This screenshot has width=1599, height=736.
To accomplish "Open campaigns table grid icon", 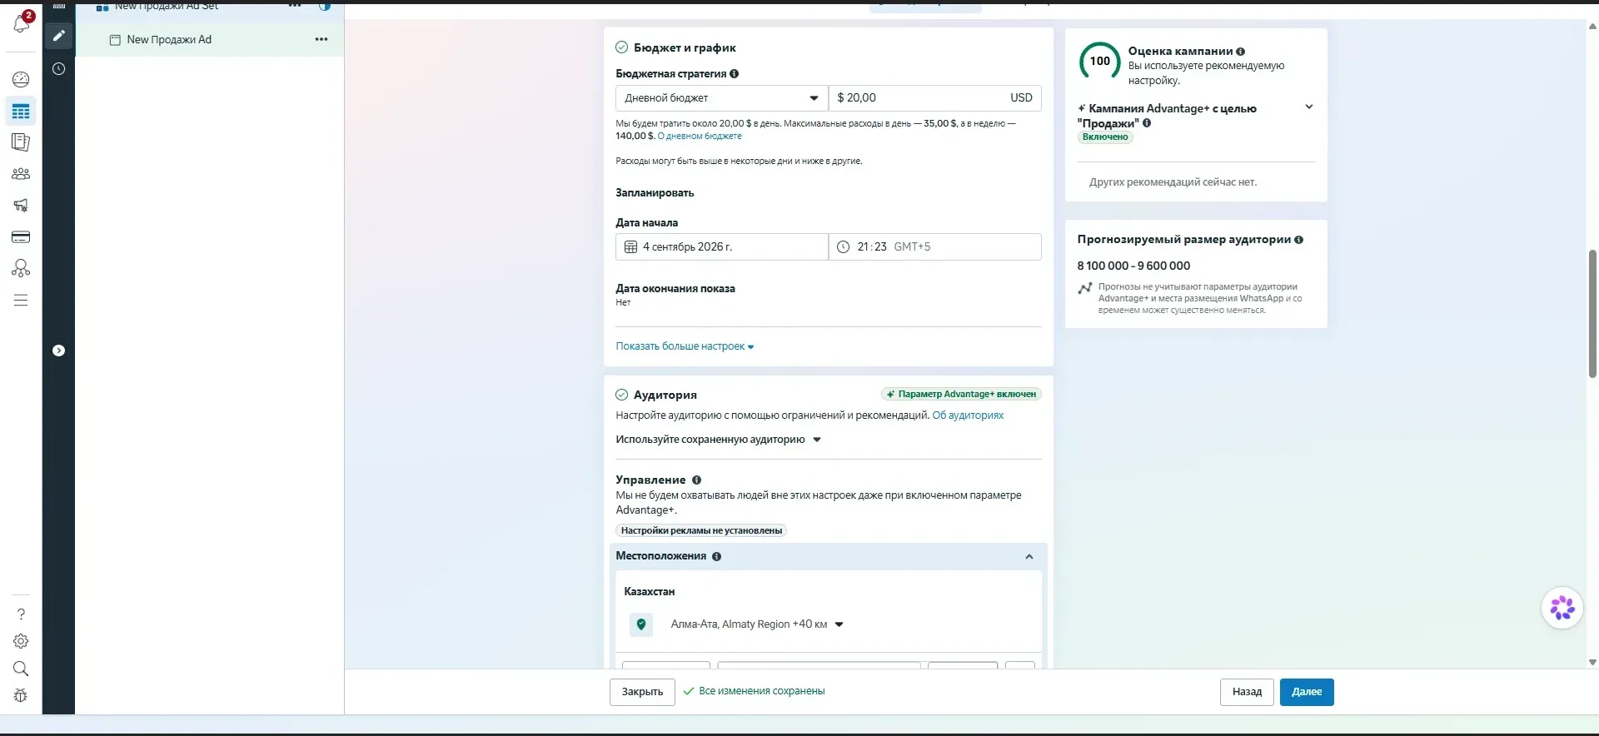I will [21, 111].
